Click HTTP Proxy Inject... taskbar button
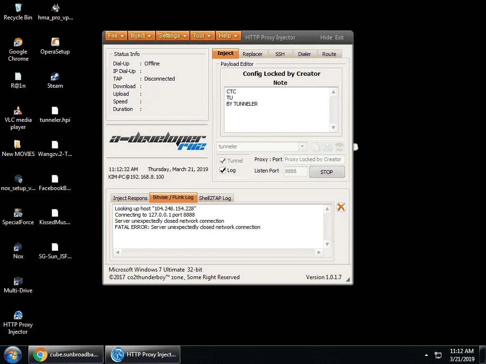The height and width of the screenshot is (364, 486). pos(143,355)
